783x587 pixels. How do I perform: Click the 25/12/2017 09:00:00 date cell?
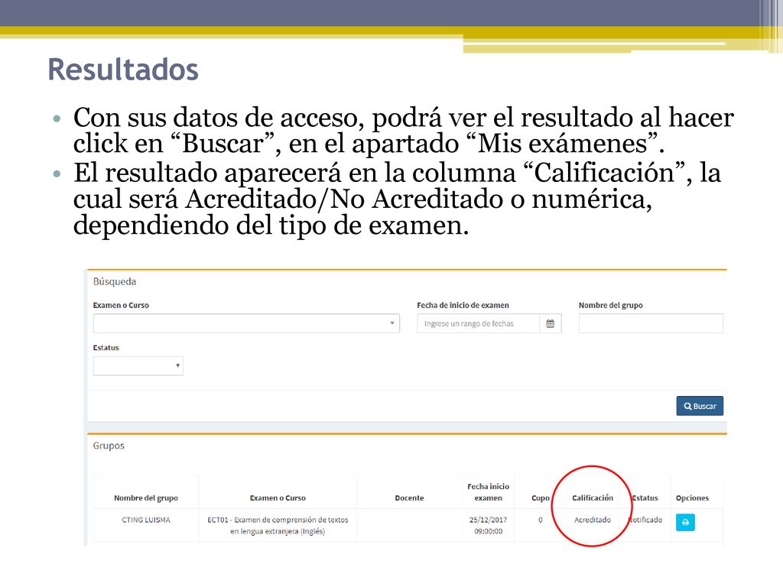[x=489, y=525]
